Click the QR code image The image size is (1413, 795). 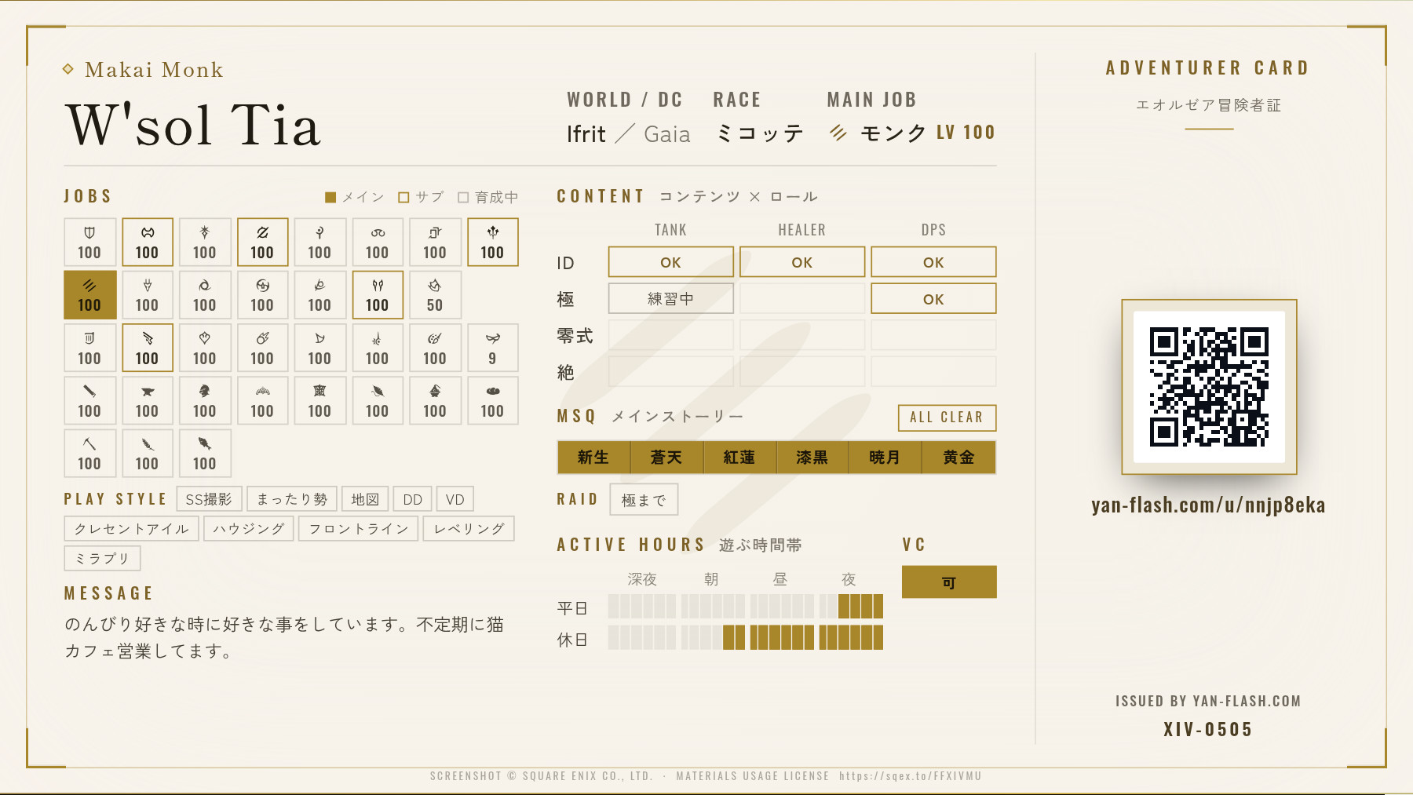click(x=1209, y=387)
